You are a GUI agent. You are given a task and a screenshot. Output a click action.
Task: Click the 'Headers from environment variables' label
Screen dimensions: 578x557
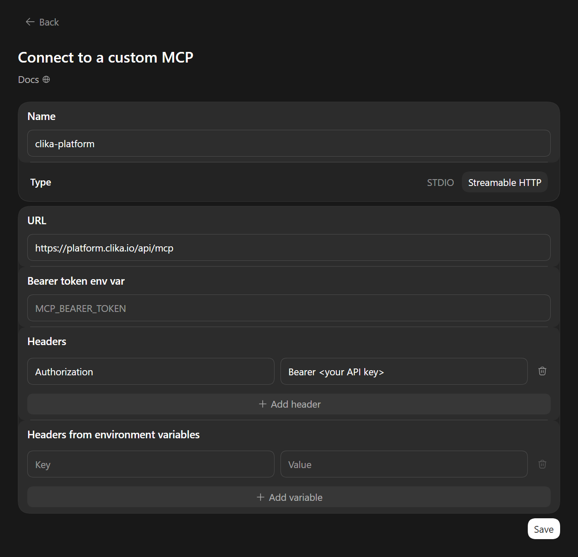[x=113, y=435]
